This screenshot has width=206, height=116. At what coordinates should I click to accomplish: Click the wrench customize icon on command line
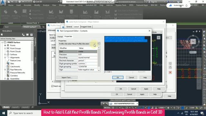(107, 104)
